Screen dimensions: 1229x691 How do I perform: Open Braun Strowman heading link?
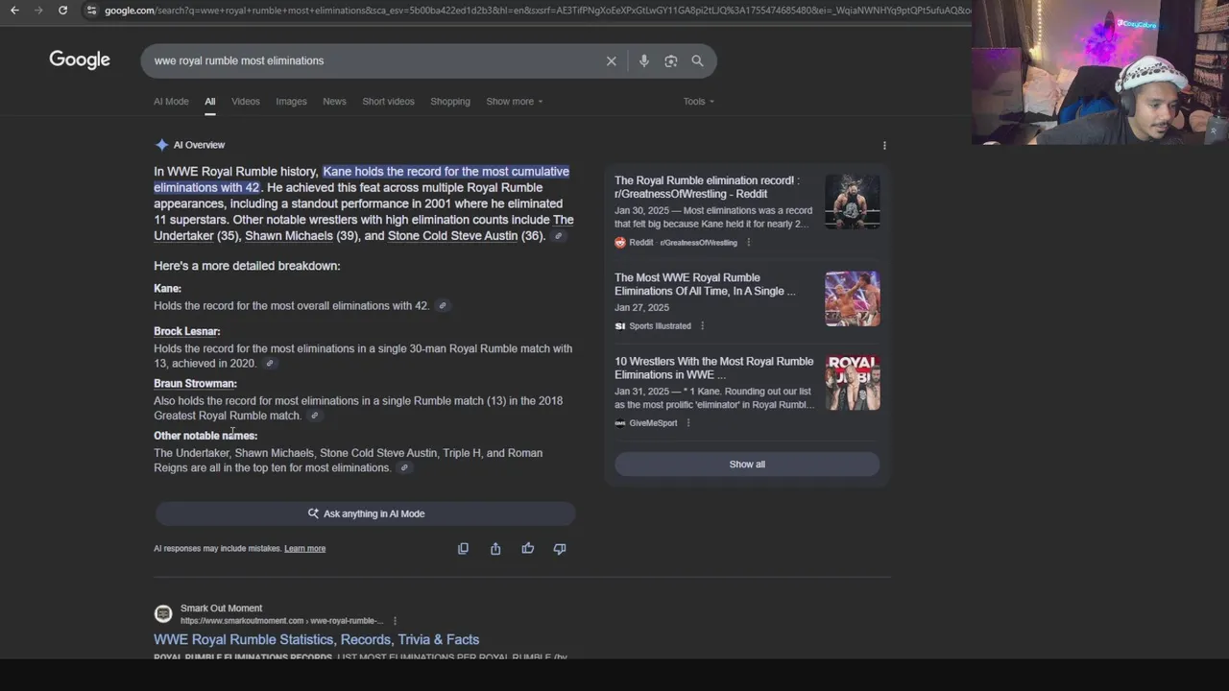point(195,384)
